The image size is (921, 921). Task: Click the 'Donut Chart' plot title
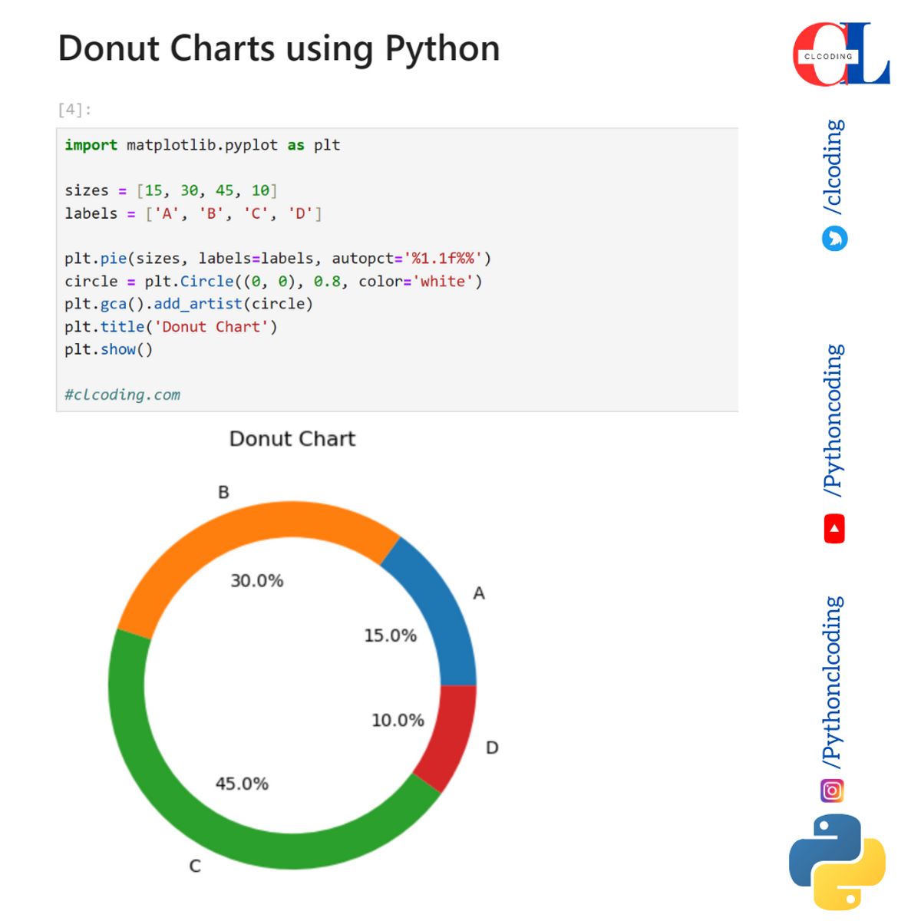point(291,438)
